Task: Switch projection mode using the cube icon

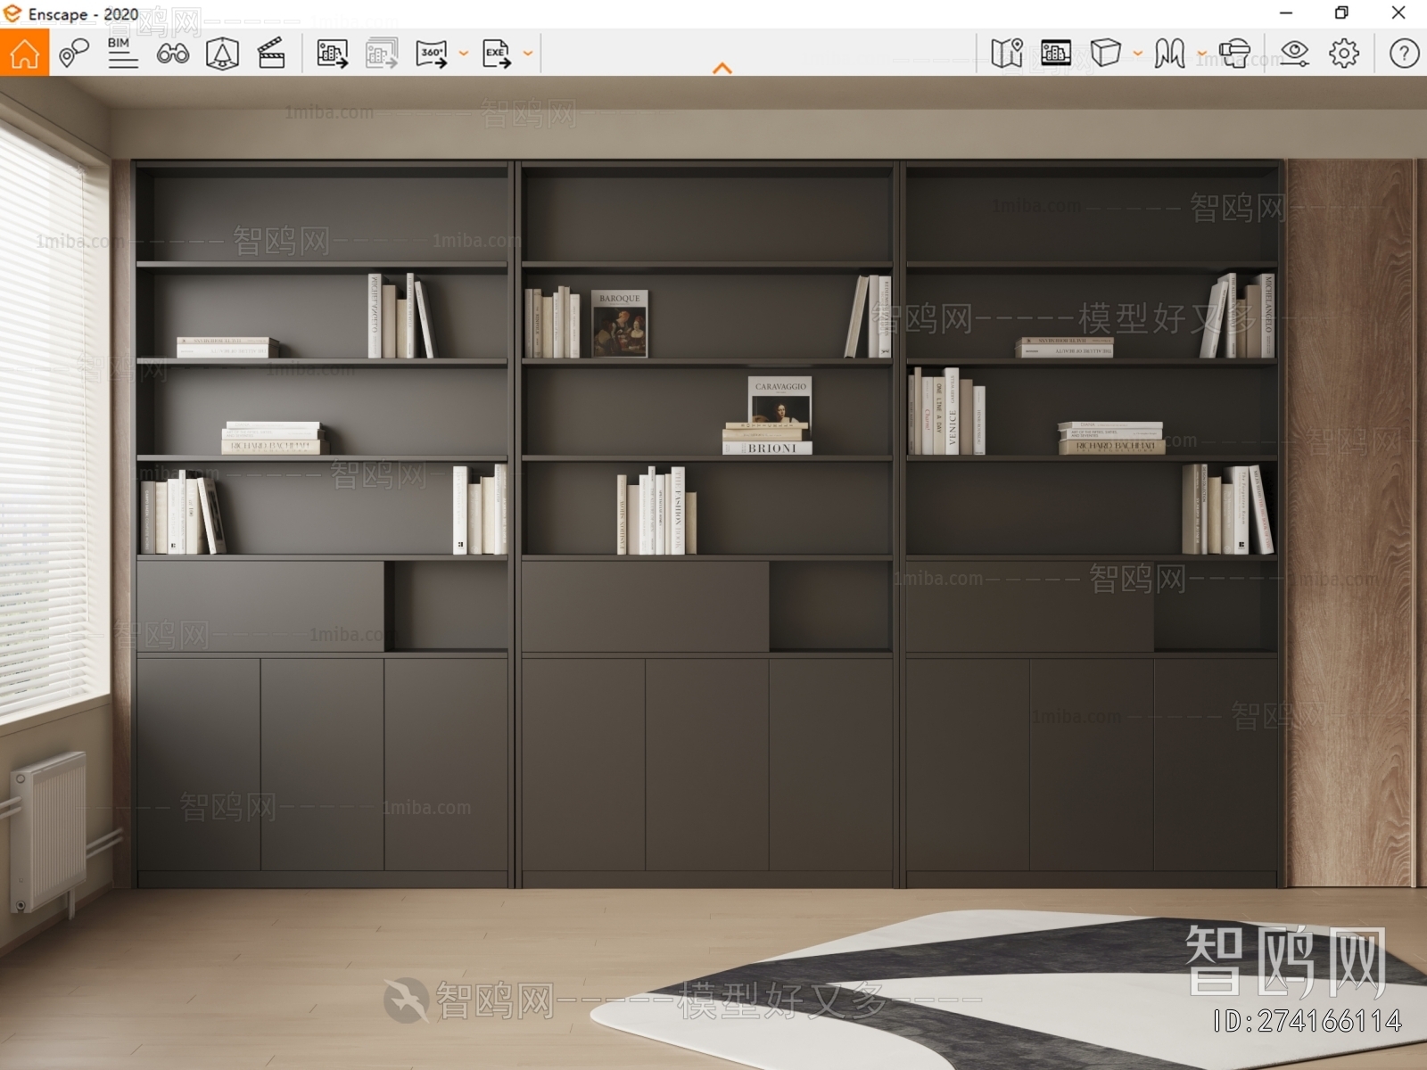Action: point(1106,53)
